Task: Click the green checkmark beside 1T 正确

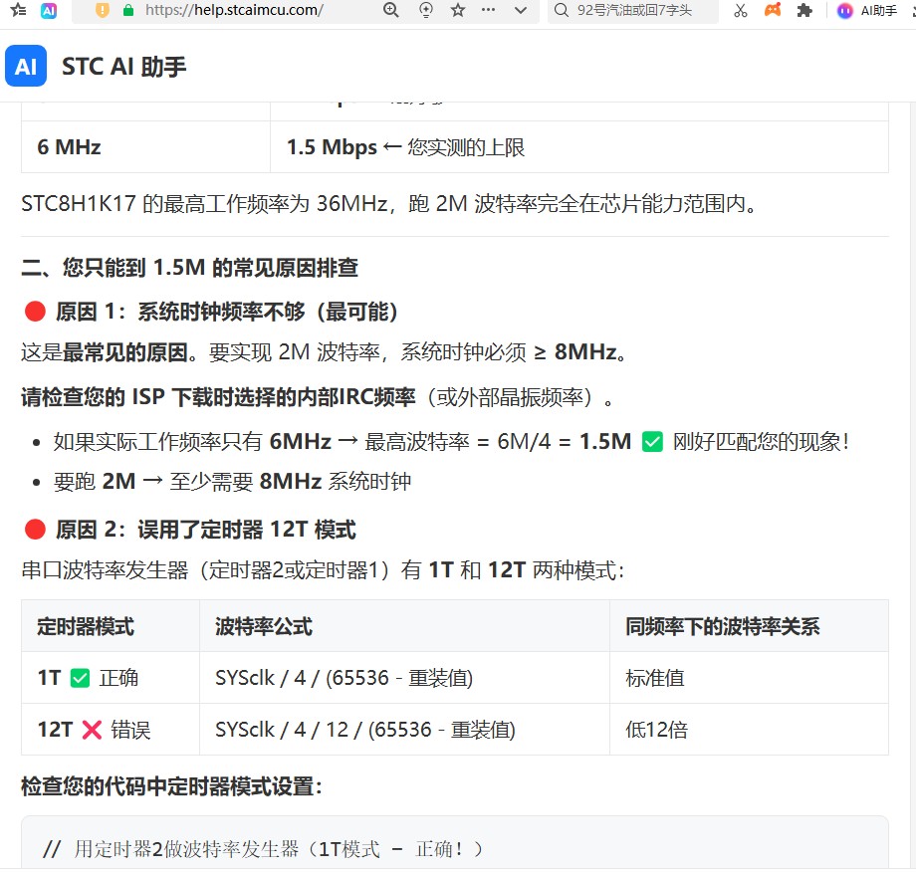Action: pos(80,678)
